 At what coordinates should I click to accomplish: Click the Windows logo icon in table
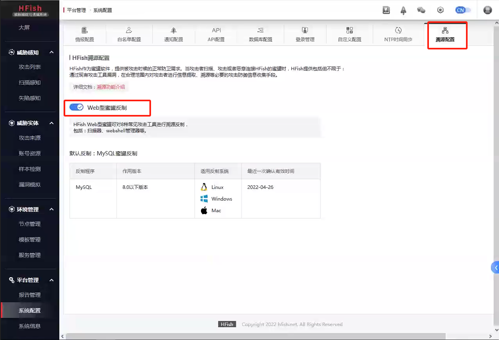(x=204, y=199)
